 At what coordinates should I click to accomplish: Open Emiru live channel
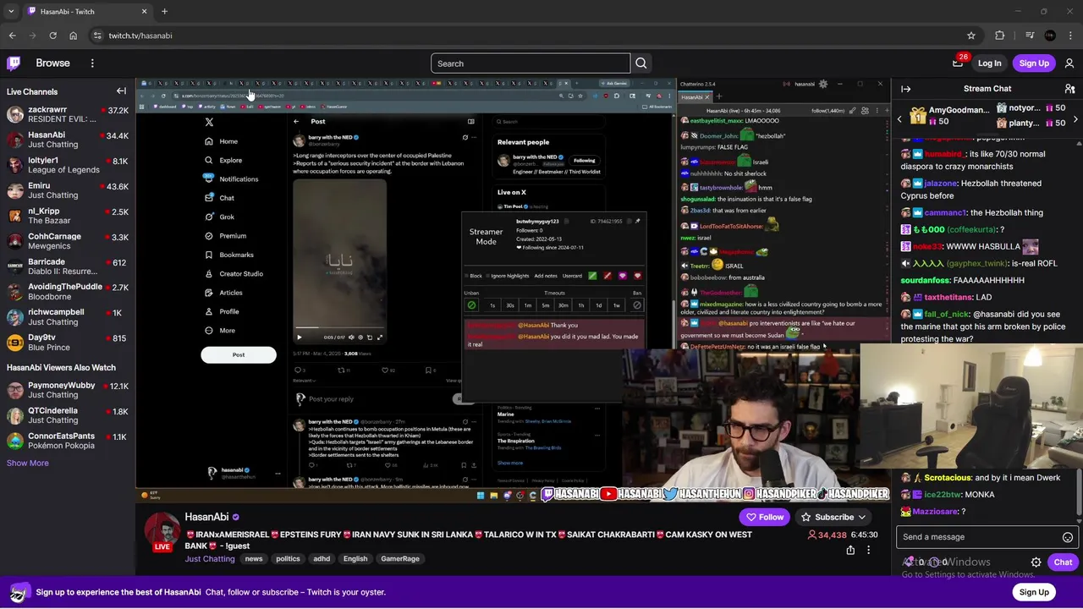click(68, 190)
